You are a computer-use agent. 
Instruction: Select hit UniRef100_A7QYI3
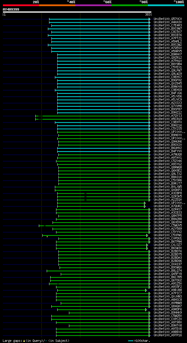(168, 116)
